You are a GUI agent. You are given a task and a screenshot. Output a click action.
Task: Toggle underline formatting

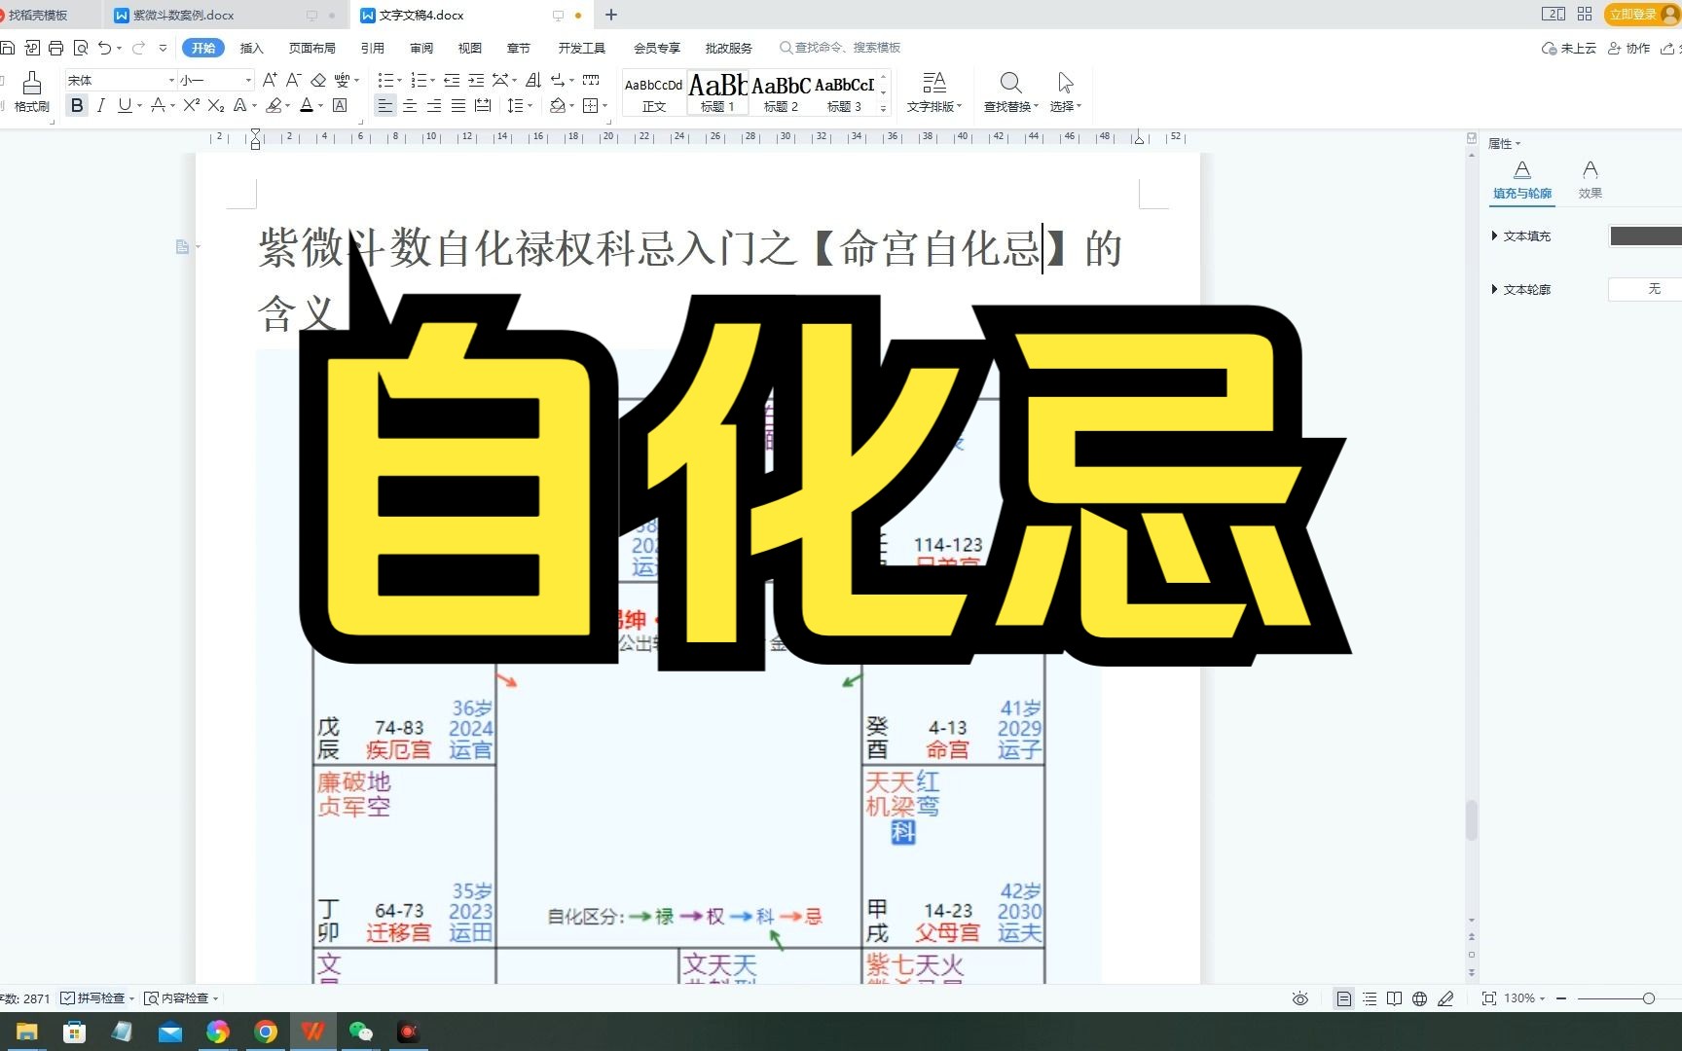tap(125, 105)
